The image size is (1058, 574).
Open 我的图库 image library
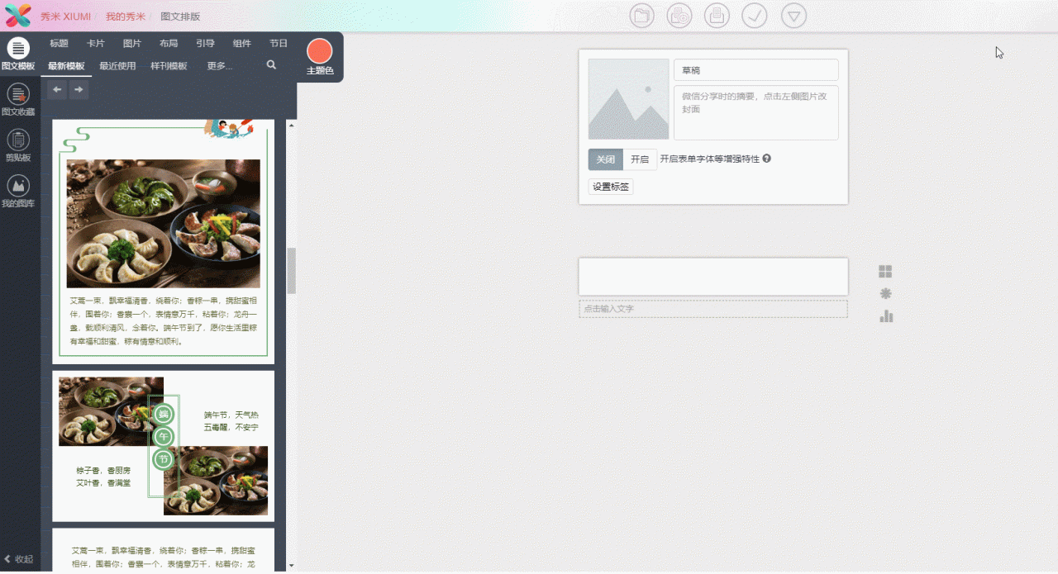18,191
